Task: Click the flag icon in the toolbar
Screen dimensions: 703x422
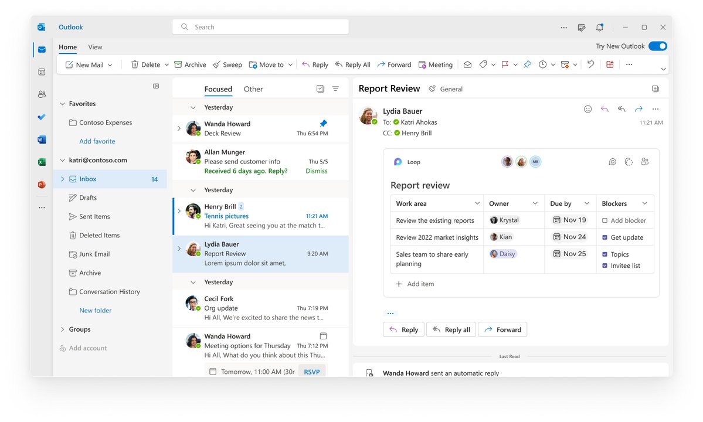Action: click(505, 64)
